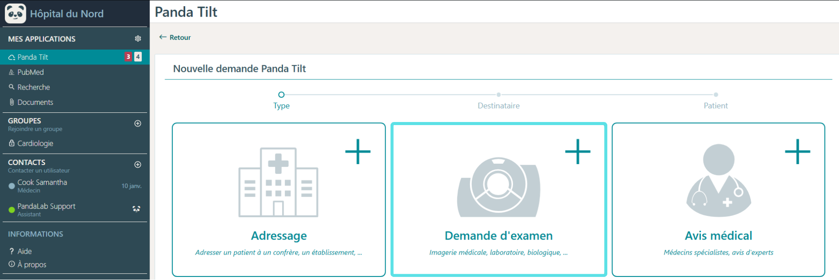839x280 pixels.
Task: Click the panda logo icon
Action: point(15,13)
